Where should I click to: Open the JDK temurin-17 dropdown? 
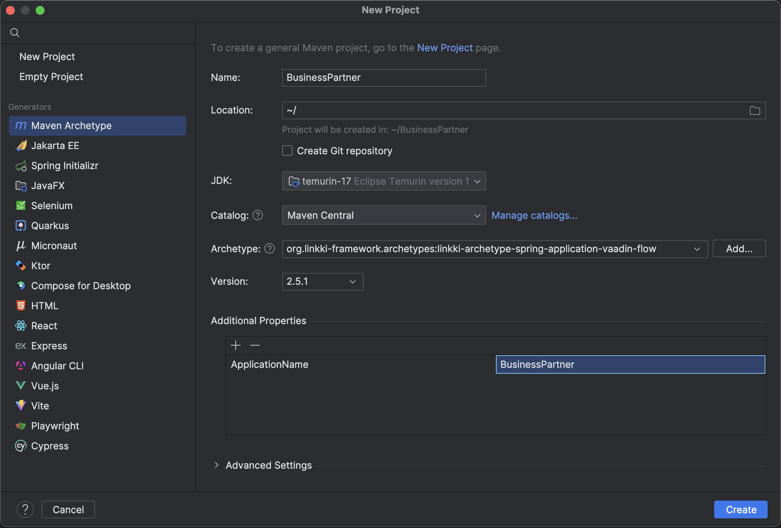pos(384,181)
